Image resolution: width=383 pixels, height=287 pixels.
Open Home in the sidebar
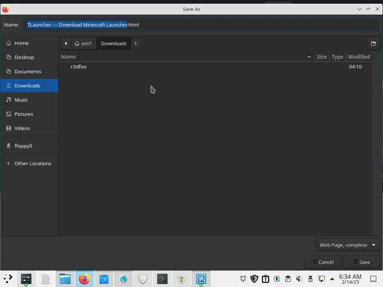[29, 43]
